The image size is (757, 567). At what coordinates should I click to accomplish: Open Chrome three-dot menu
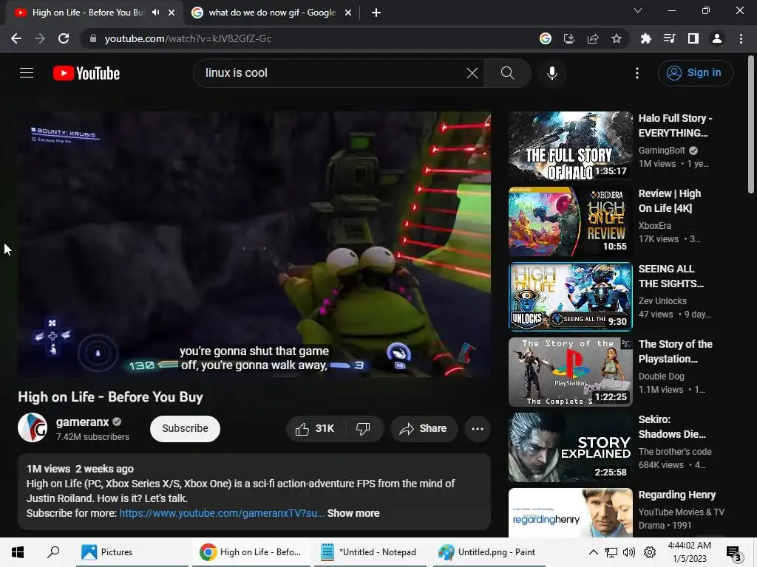[x=741, y=38]
